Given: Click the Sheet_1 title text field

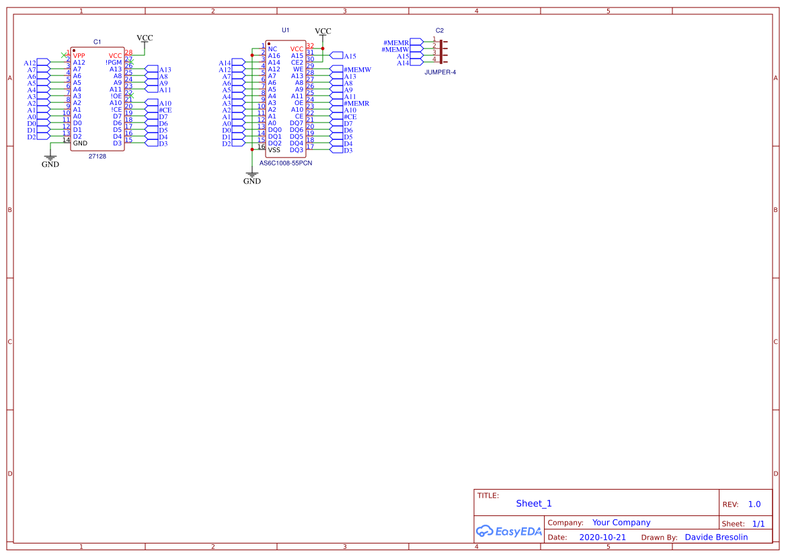Looking at the screenshot, I should click(533, 503).
